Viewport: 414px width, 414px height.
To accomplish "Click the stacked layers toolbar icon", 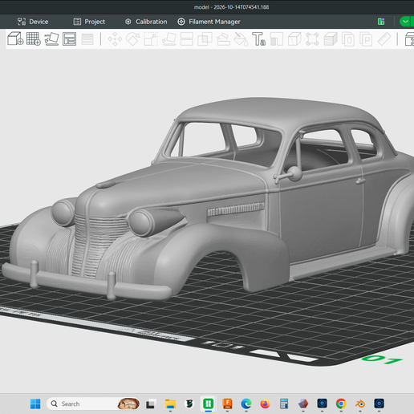I will [331, 39].
